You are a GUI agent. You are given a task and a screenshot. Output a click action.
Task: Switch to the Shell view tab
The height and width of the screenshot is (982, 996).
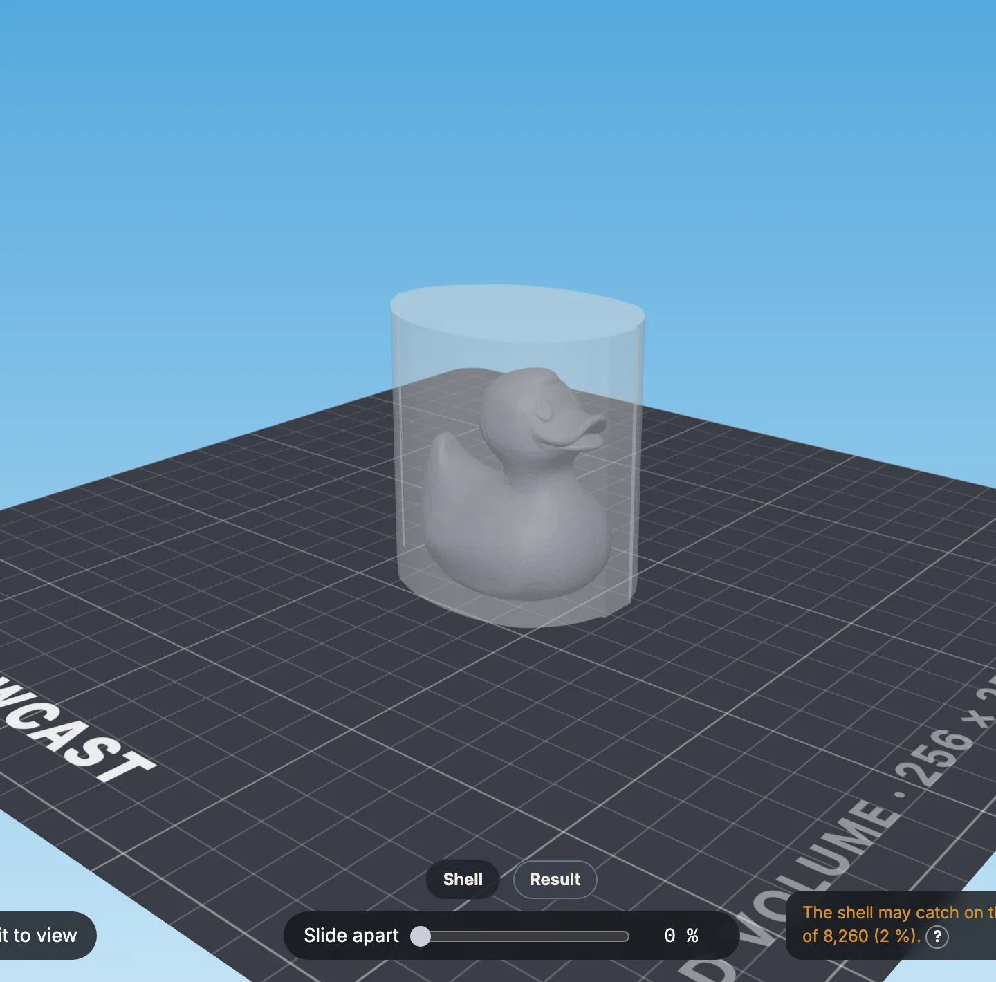[x=463, y=880]
